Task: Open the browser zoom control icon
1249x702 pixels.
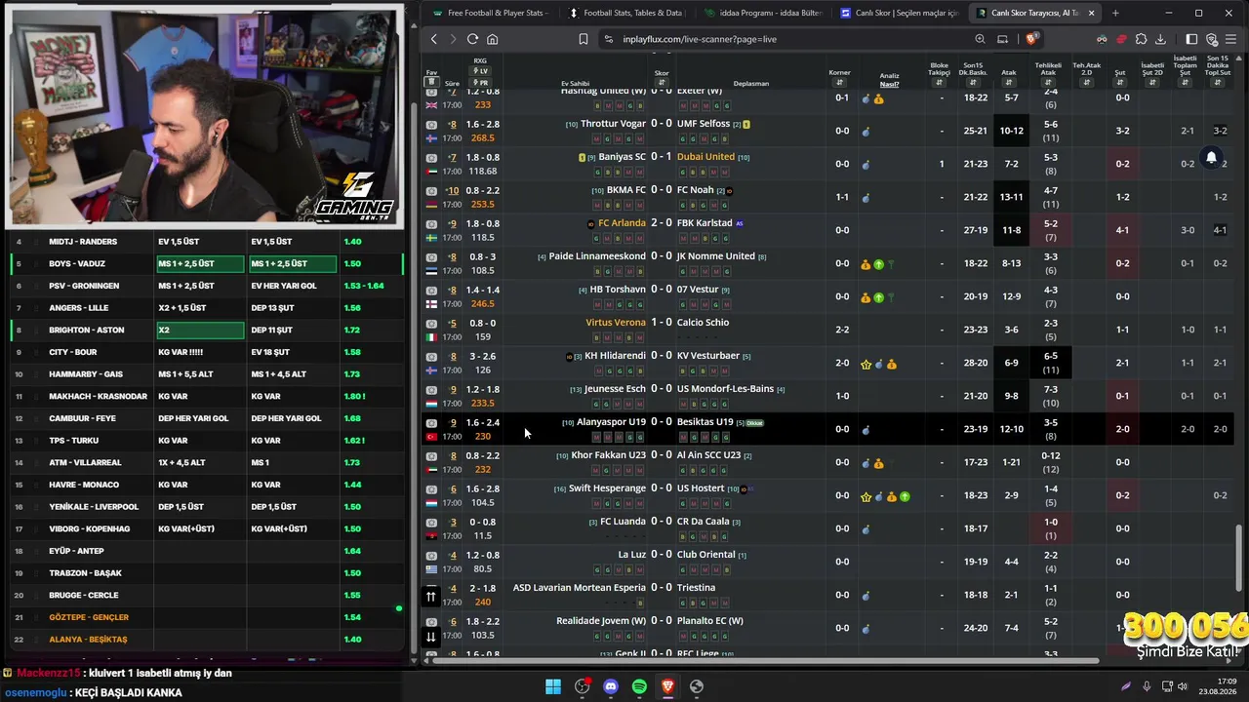Action: (980, 39)
